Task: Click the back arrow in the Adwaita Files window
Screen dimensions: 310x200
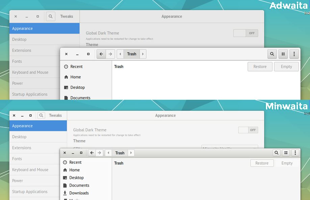Action: (101, 54)
